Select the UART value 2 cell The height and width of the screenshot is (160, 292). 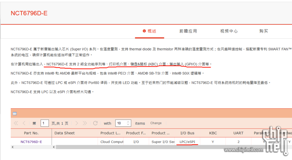click(238, 142)
